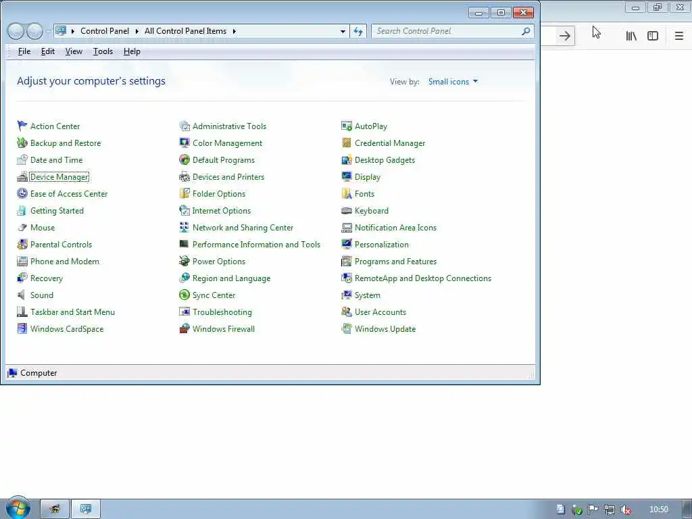Click the taskbar clock showing 10:50

click(658, 510)
